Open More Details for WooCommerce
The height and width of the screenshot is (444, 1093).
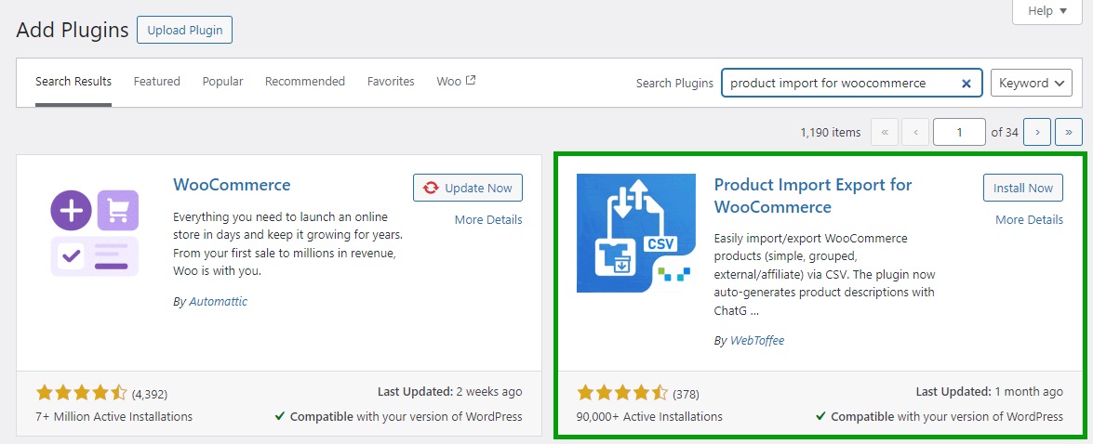(488, 220)
